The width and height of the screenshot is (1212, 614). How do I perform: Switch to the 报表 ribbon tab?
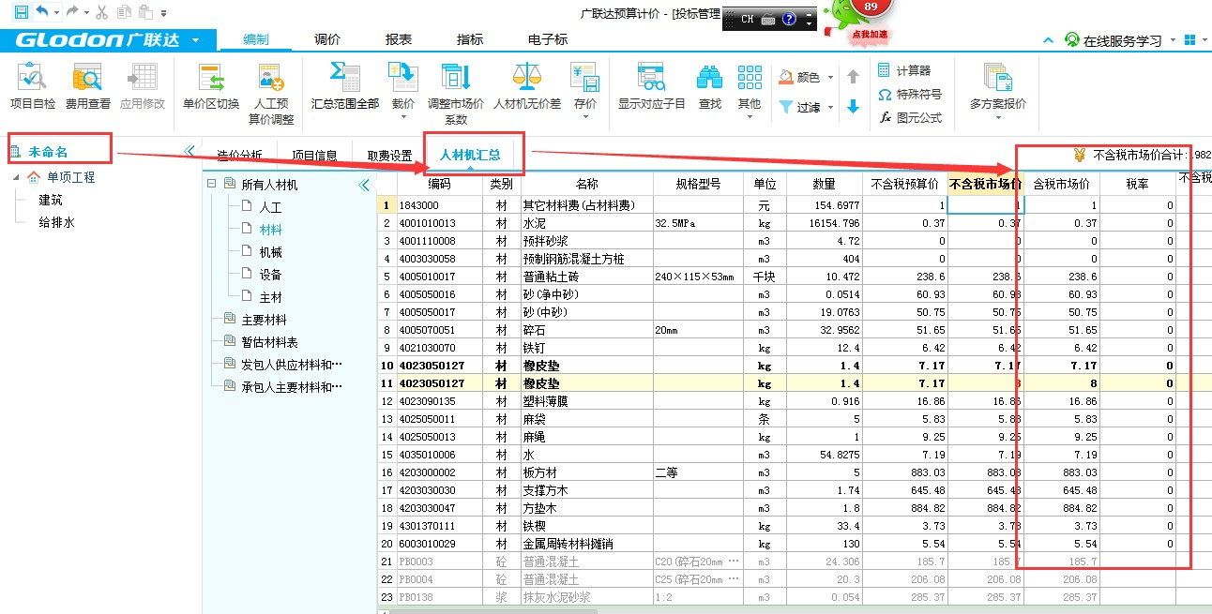point(399,40)
